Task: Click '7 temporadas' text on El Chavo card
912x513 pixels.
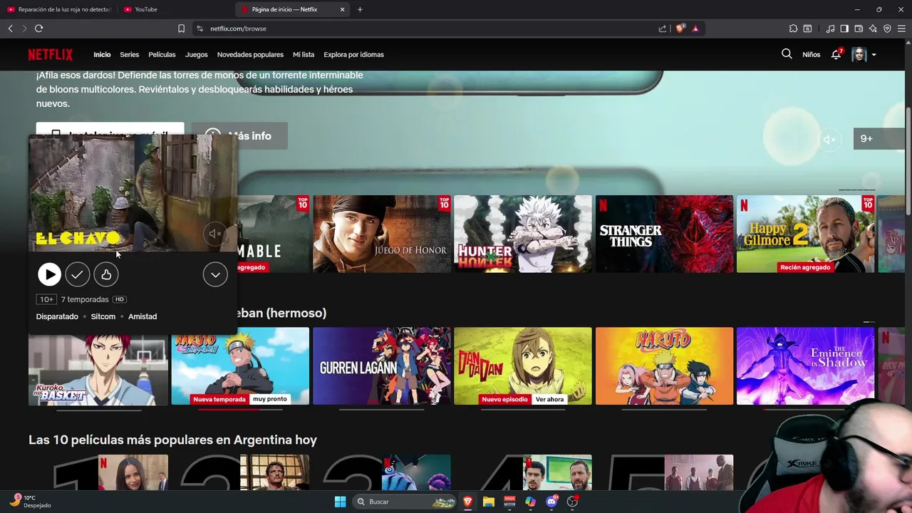Action: coord(85,299)
